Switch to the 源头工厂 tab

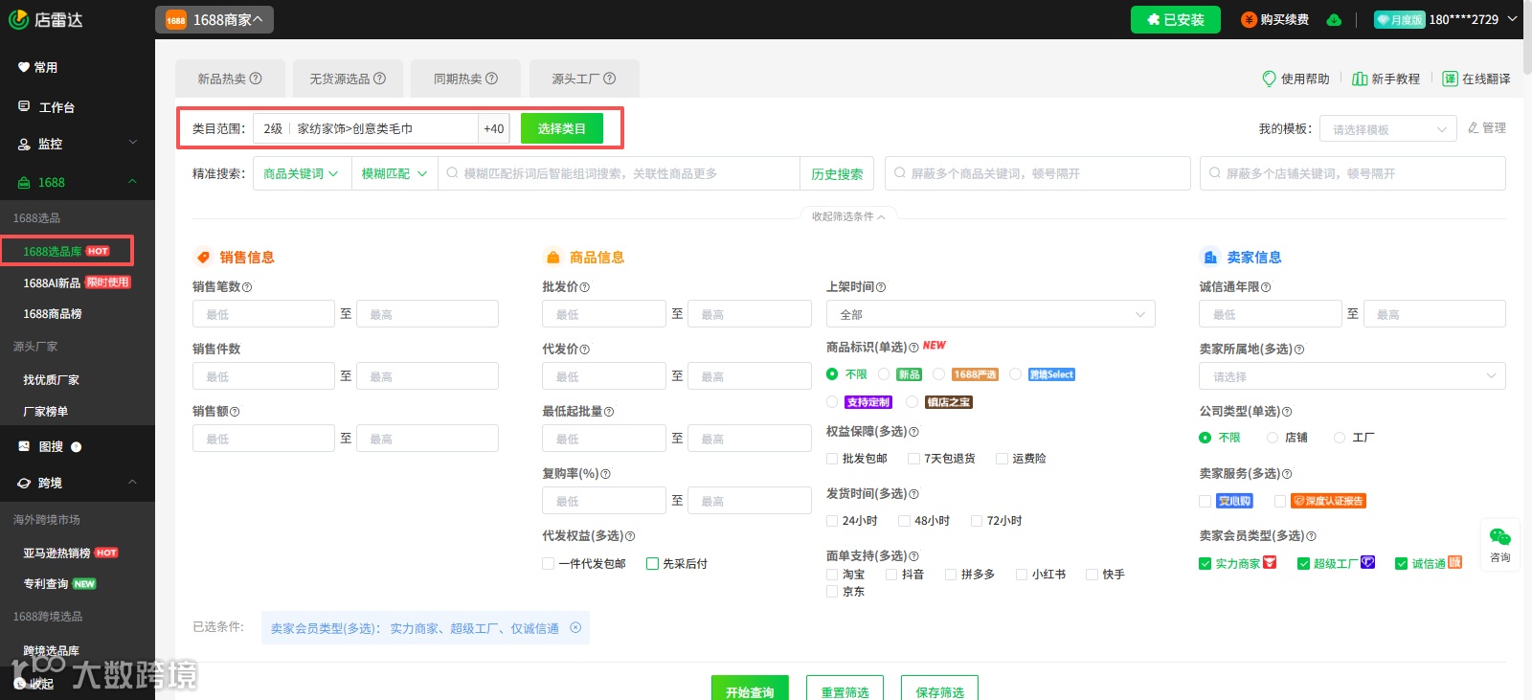pyautogui.click(x=584, y=79)
